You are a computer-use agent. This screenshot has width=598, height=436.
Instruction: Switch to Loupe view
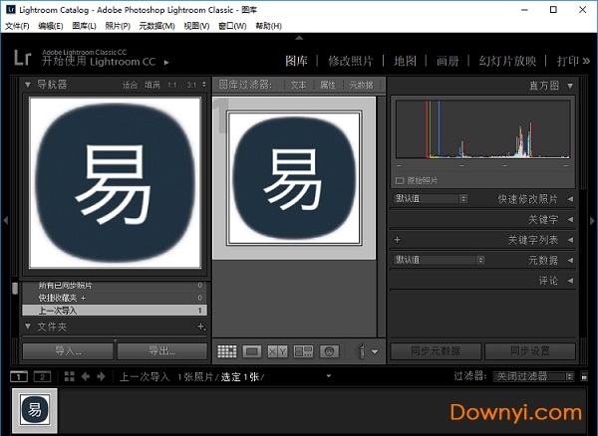tap(252, 351)
